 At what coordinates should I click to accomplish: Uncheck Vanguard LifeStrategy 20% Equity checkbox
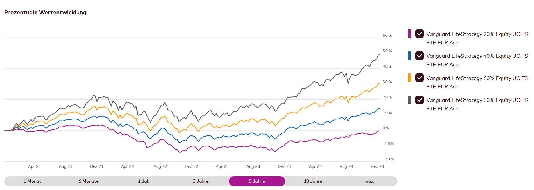coord(419,34)
